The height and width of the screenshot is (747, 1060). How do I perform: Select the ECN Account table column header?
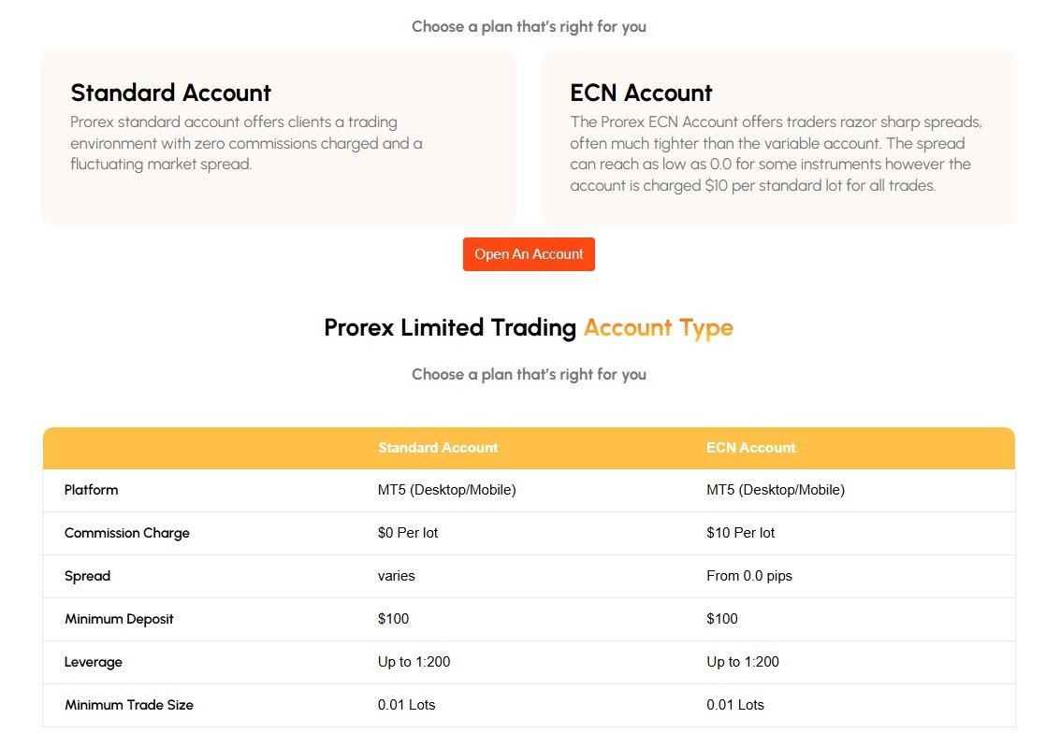pos(750,448)
